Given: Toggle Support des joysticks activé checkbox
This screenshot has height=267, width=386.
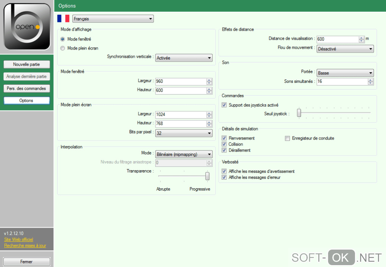Looking at the screenshot, I should click(x=224, y=105).
